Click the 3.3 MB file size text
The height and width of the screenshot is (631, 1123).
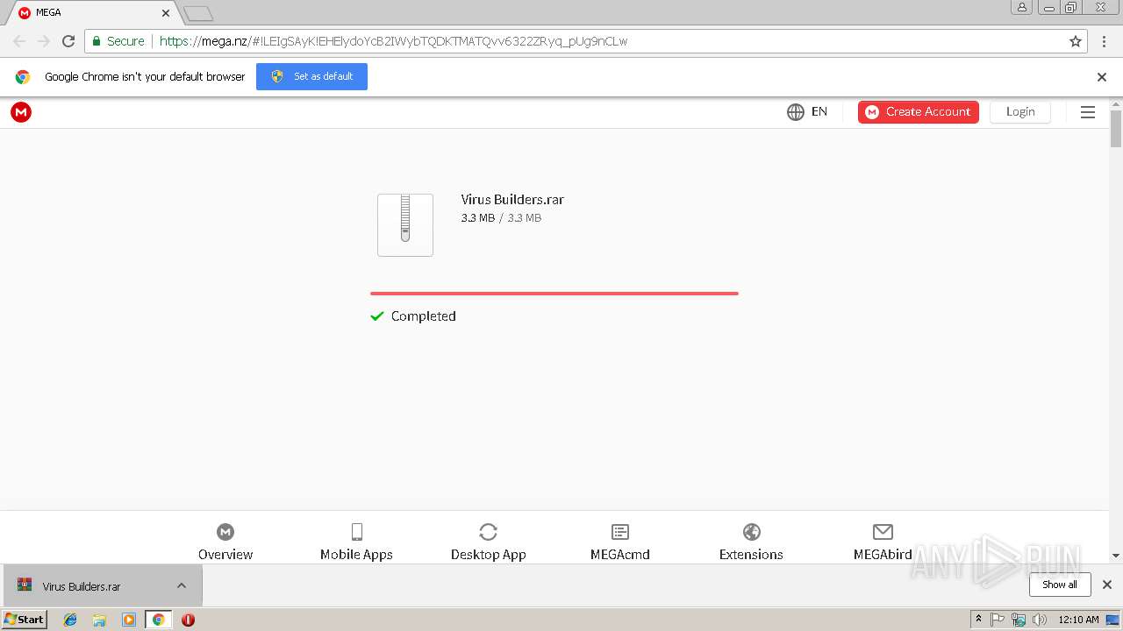tap(477, 218)
